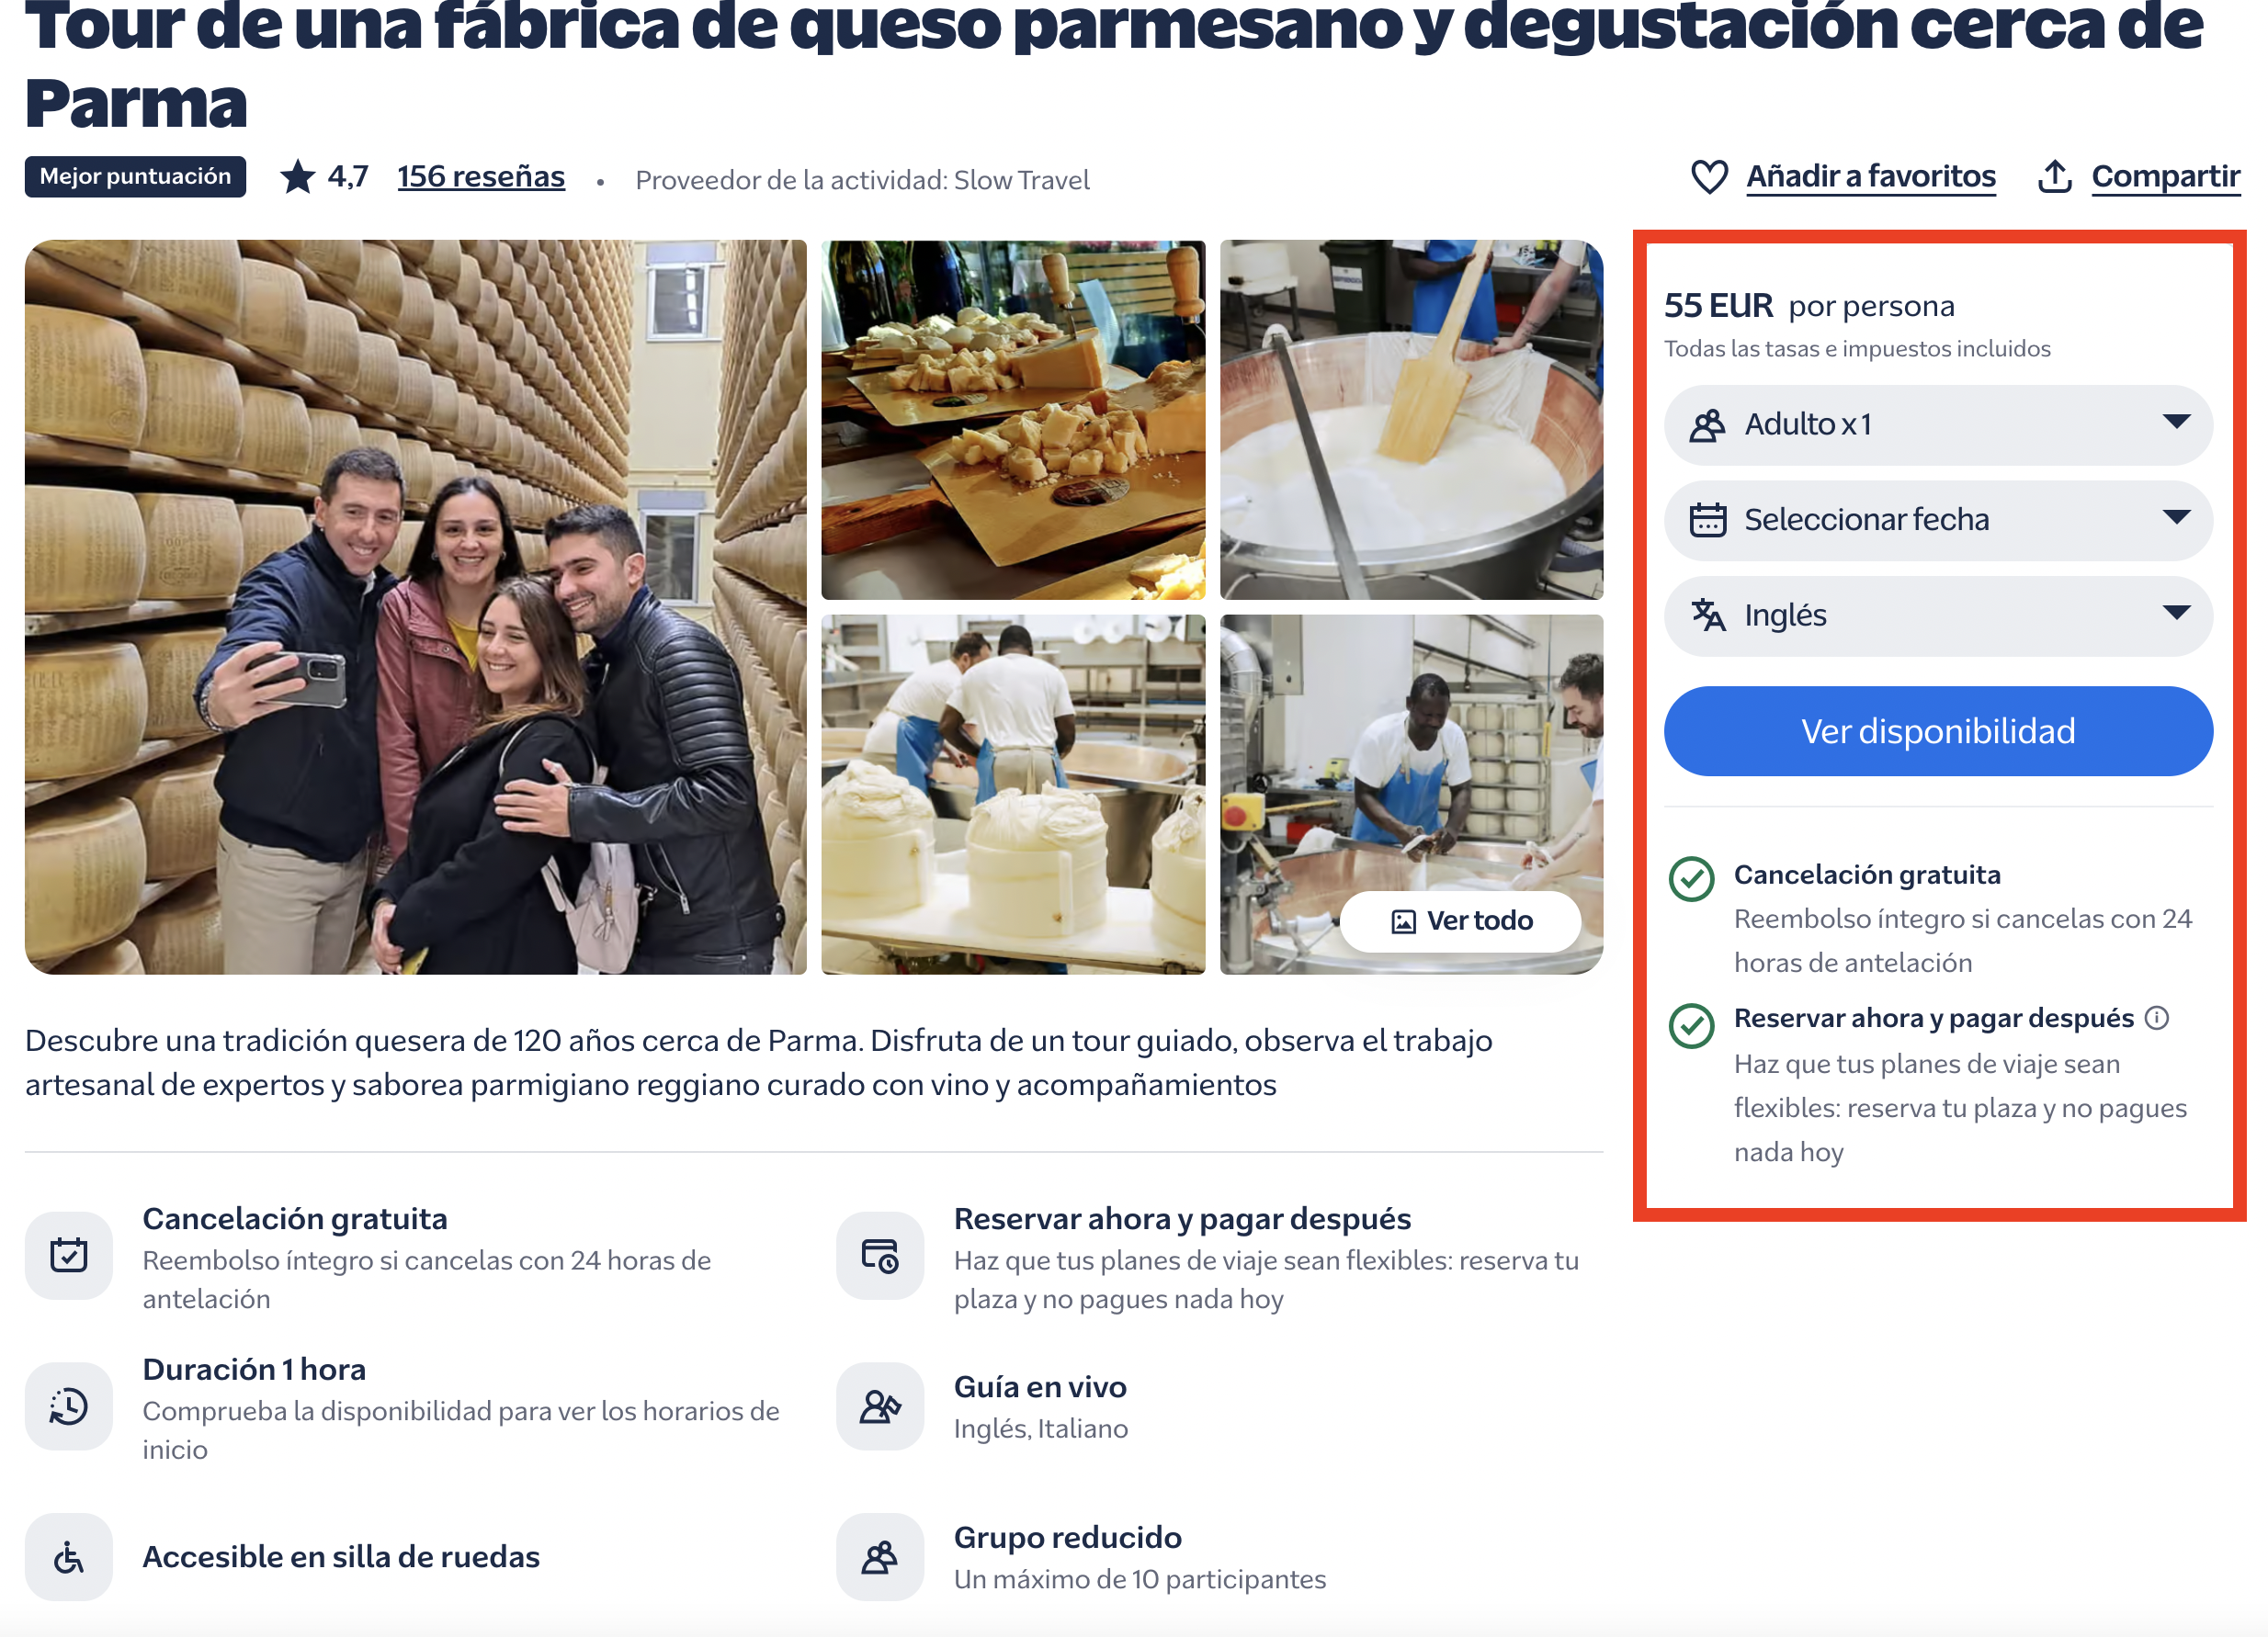Click the wheelchair accessibility icon

click(69, 1557)
